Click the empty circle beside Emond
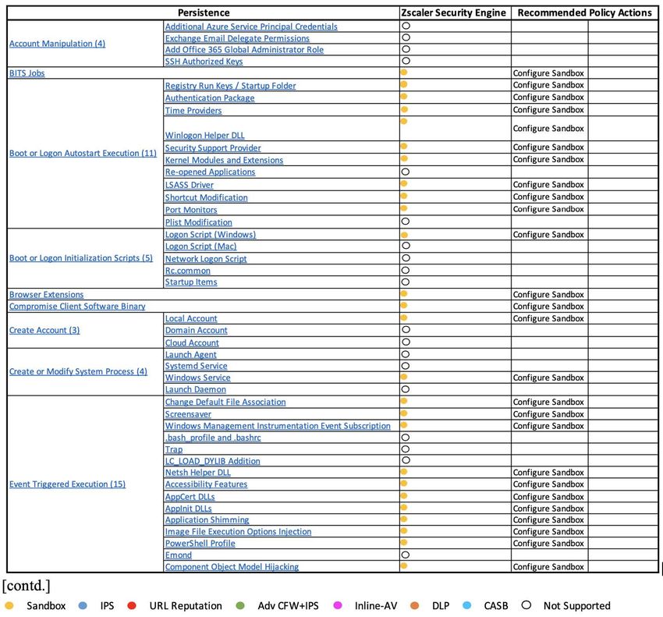The height and width of the screenshot is (617, 663). pos(405,555)
